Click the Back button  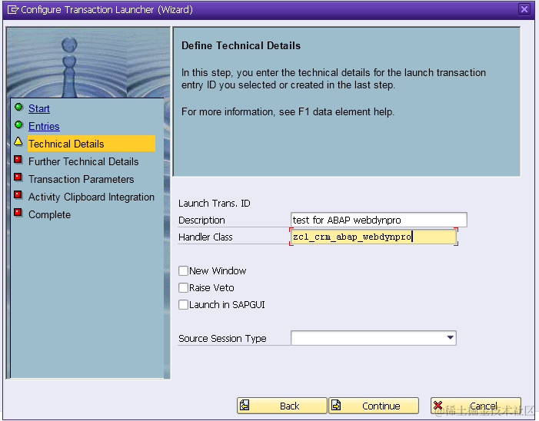[x=282, y=406]
